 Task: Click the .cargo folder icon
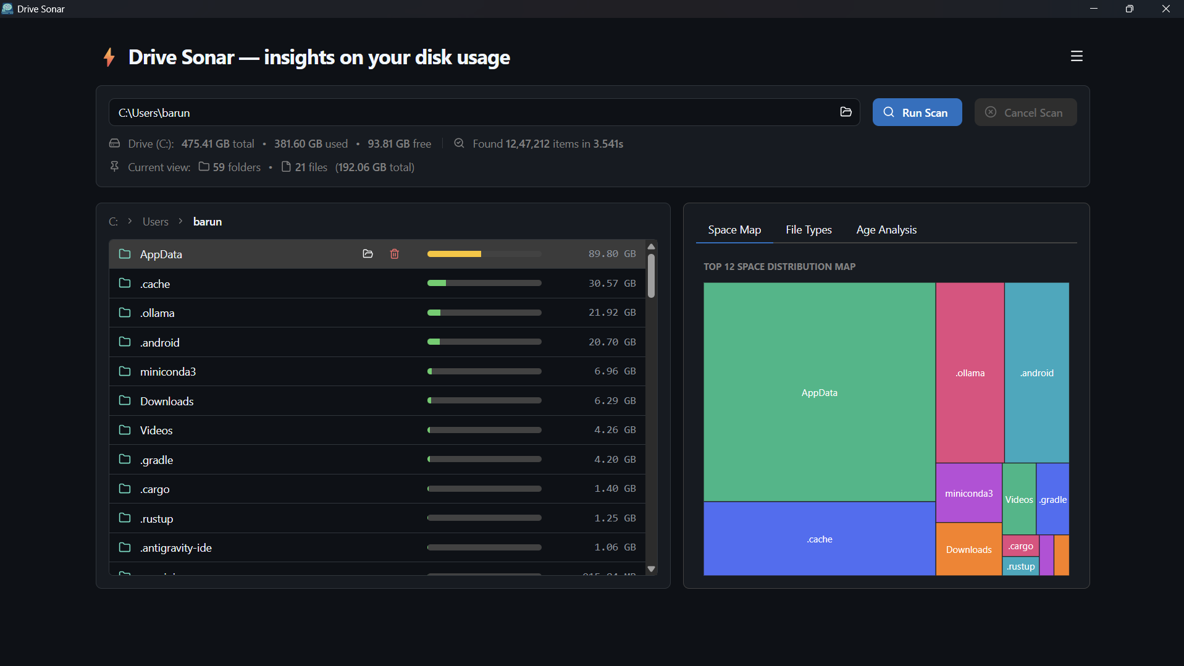click(125, 489)
